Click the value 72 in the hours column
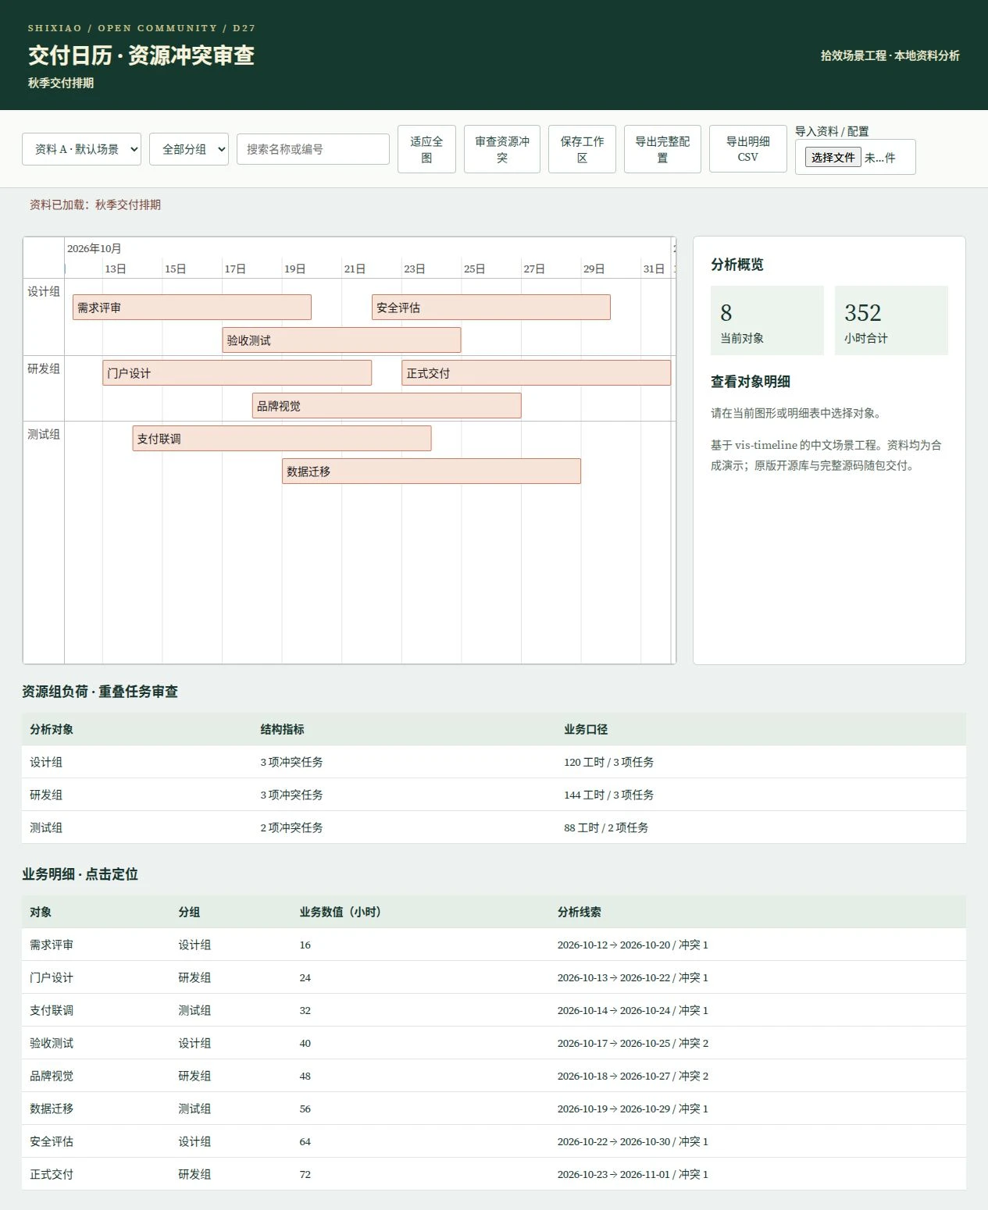Screen dimensions: 988x1210 (x=305, y=1174)
